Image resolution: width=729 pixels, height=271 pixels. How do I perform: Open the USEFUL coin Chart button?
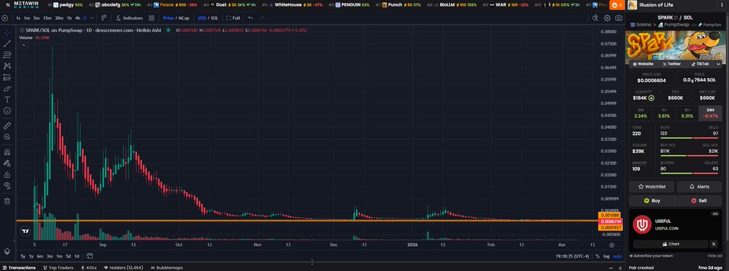pos(669,244)
